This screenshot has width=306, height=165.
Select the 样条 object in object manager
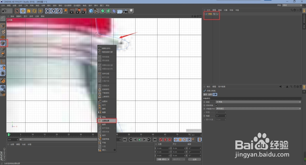pyautogui.click(x=210, y=14)
